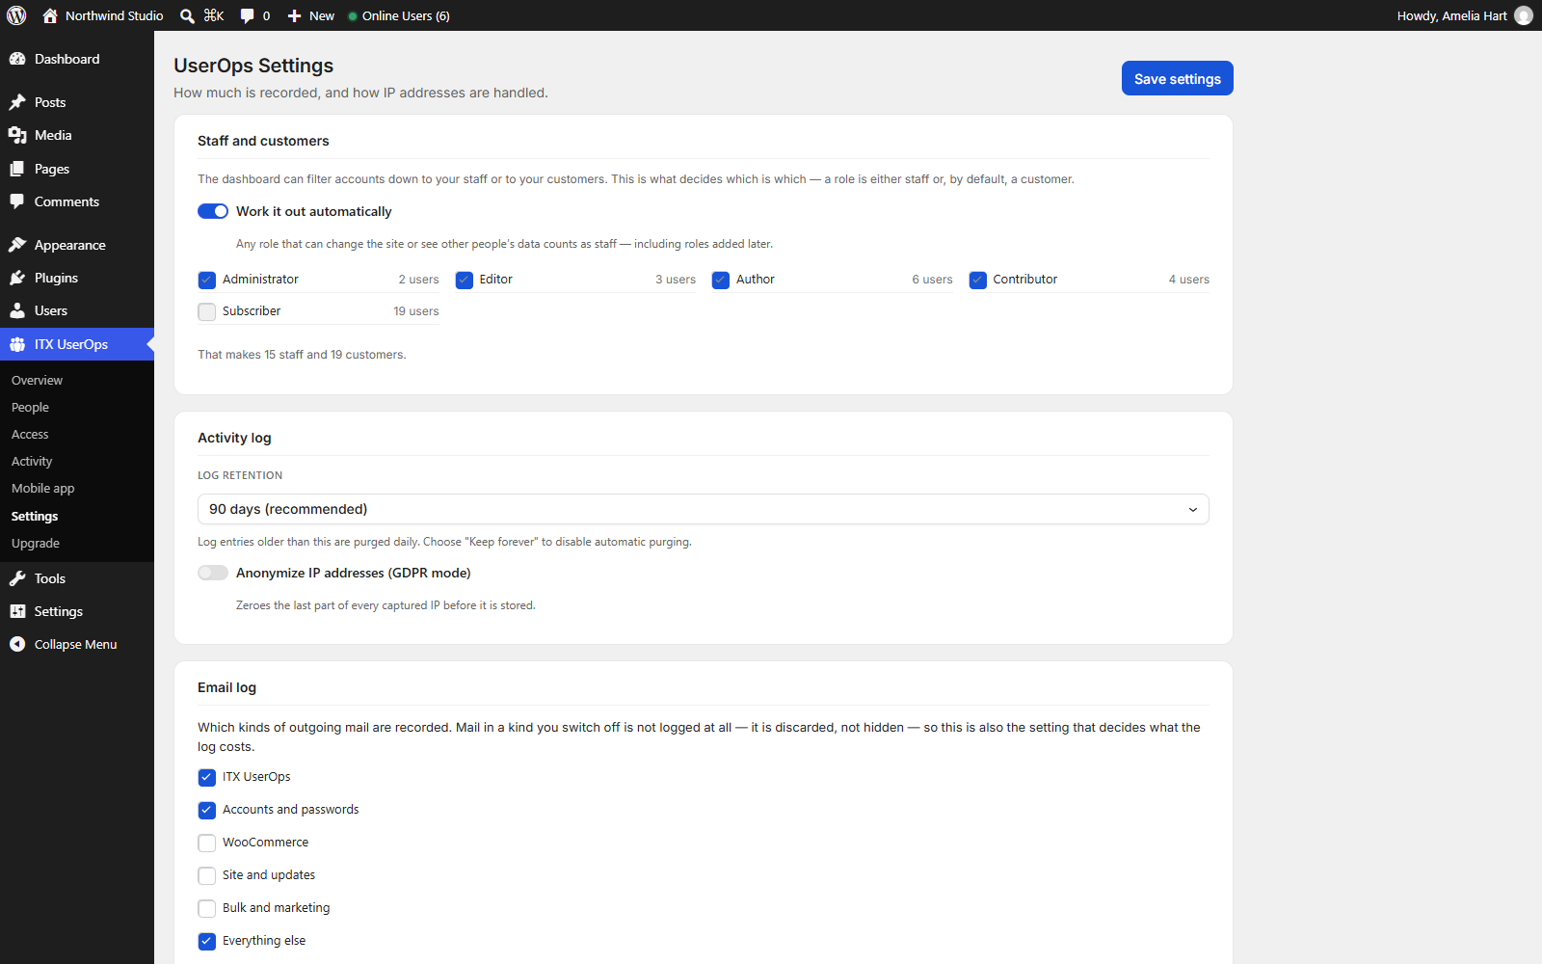The image size is (1542, 964).
Task: Uncheck the Author role checkbox
Action: [x=721, y=280]
